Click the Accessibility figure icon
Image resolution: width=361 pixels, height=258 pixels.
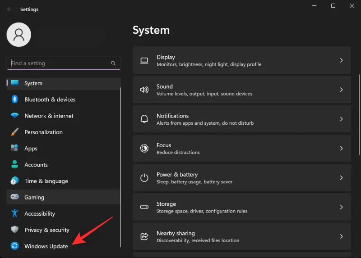(x=15, y=213)
